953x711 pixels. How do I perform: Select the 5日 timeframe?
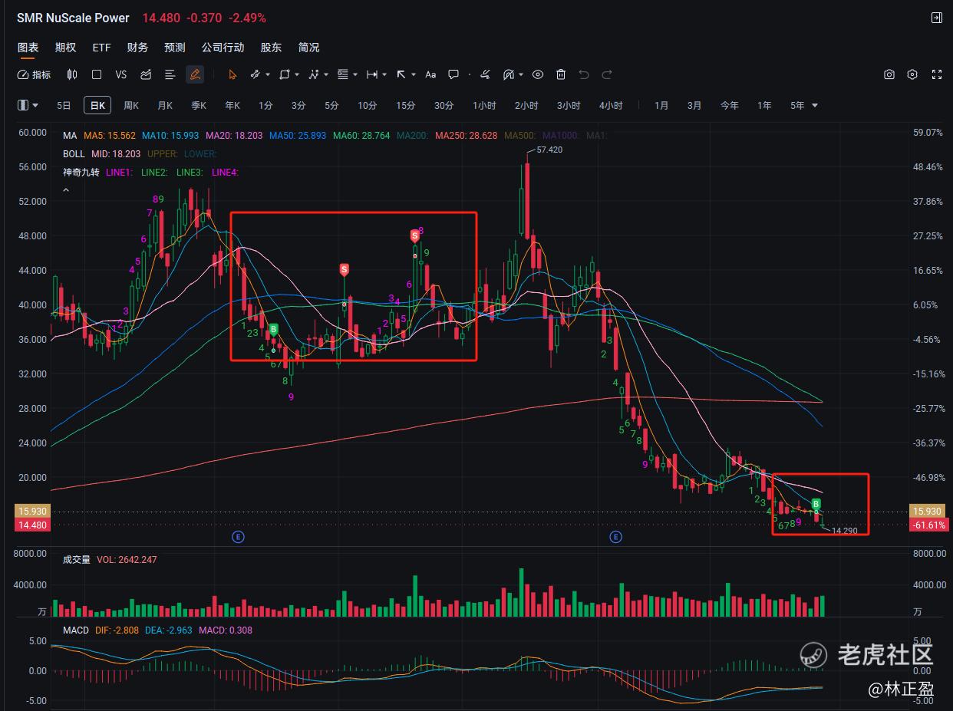click(64, 105)
